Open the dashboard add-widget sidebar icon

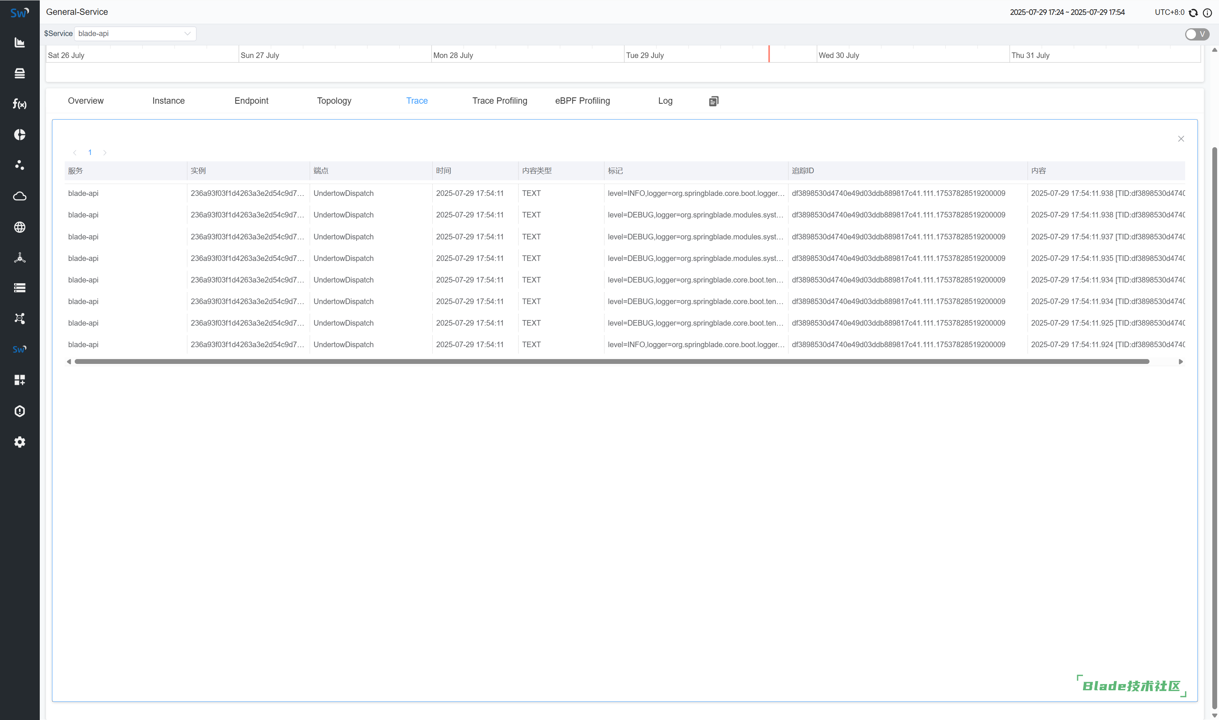click(19, 380)
